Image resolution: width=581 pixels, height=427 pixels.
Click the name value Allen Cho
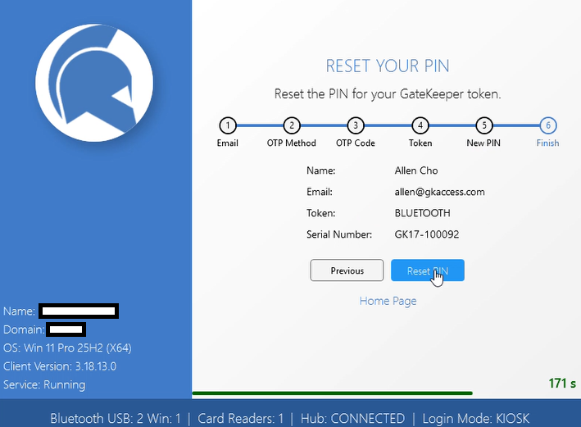tap(416, 170)
